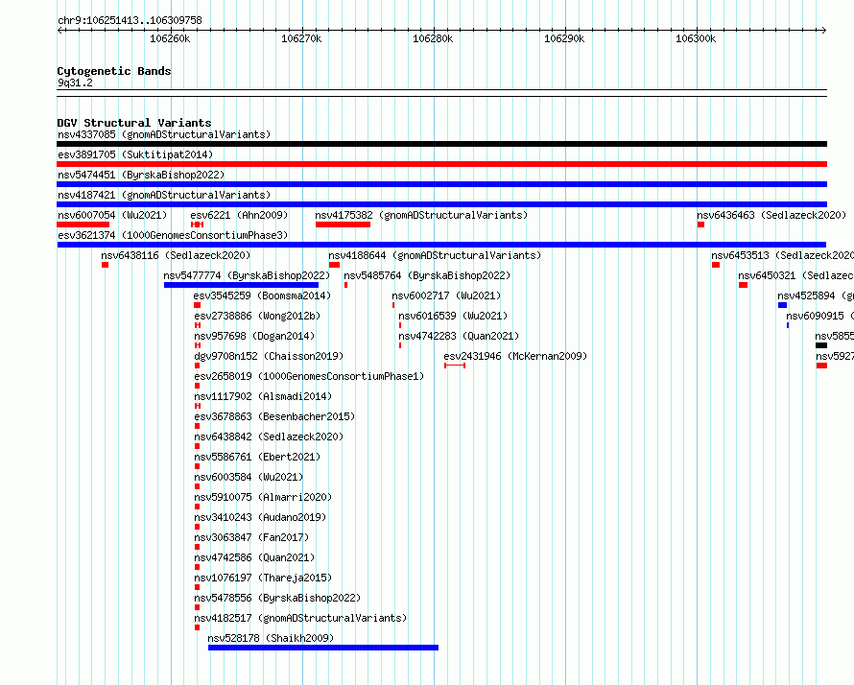Open esv3891705 (Suktitipat2014) label
The image size is (854, 685).
click(135, 154)
